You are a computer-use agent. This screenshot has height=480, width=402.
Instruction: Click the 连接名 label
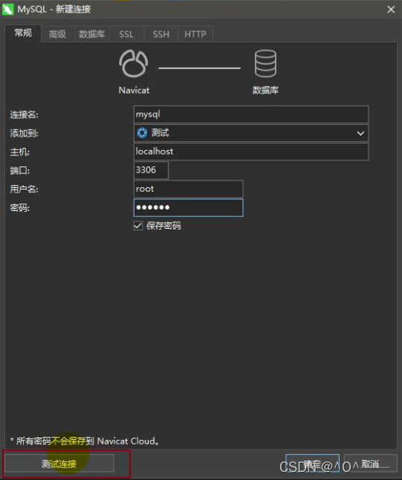pyautogui.click(x=24, y=114)
